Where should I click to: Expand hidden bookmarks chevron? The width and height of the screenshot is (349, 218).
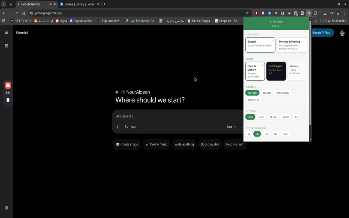click(x=316, y=21)
